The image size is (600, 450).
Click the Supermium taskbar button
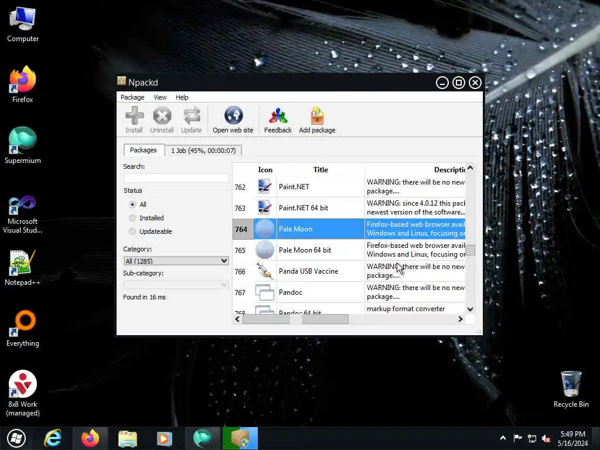pyautogui.click(x=202, y=438)
